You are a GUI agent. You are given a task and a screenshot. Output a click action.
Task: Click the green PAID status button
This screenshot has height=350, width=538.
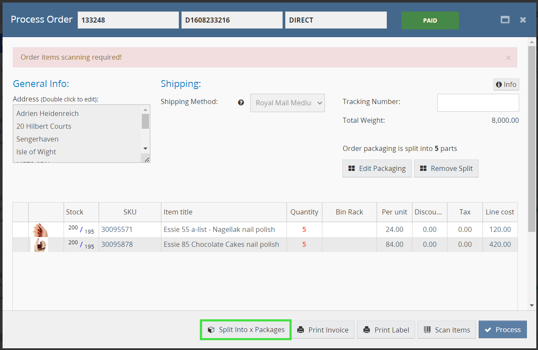coord(430,20)
